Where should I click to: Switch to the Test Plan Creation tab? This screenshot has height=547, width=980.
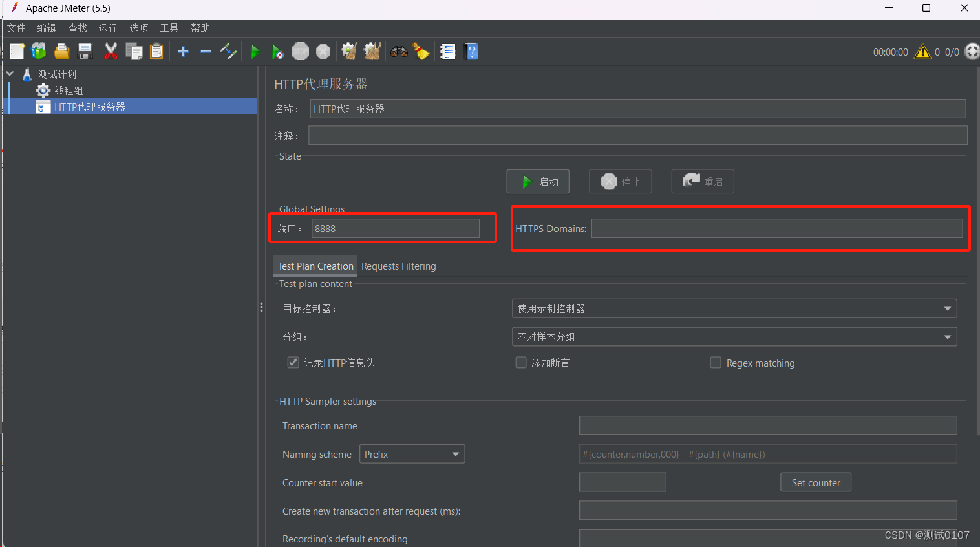coord(315,266)
